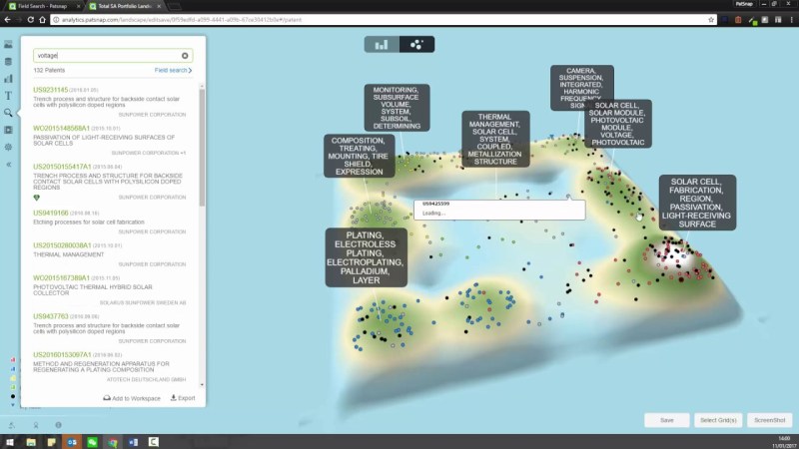The width and height of the screenshot is (799, 449).
Task: Click scroll down arrow of results list
Action: 202,385
